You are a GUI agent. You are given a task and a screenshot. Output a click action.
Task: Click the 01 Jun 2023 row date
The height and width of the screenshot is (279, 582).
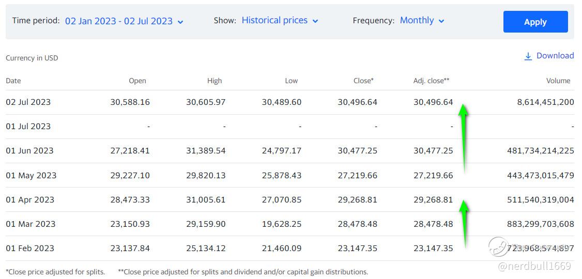point(29,151)
